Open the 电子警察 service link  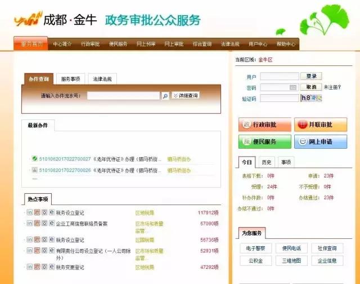[x=255, y=248]
